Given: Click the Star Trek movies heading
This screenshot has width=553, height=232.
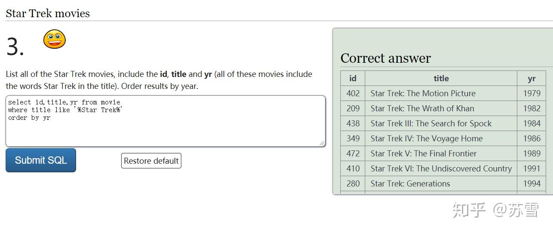Looking at the screenshot, I should click(48, 13).
